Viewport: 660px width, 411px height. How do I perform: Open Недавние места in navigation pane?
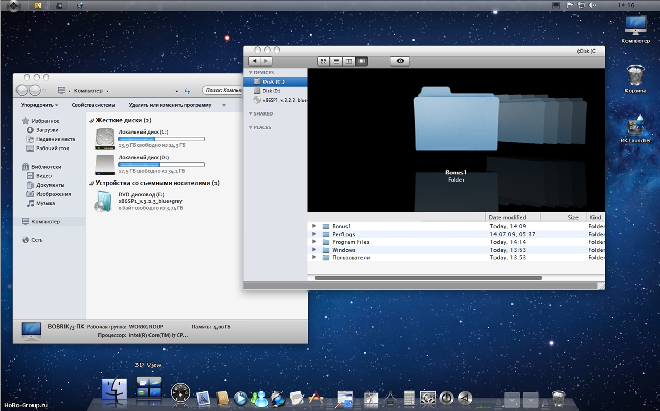pyautogui.click(x=51, y=139)
